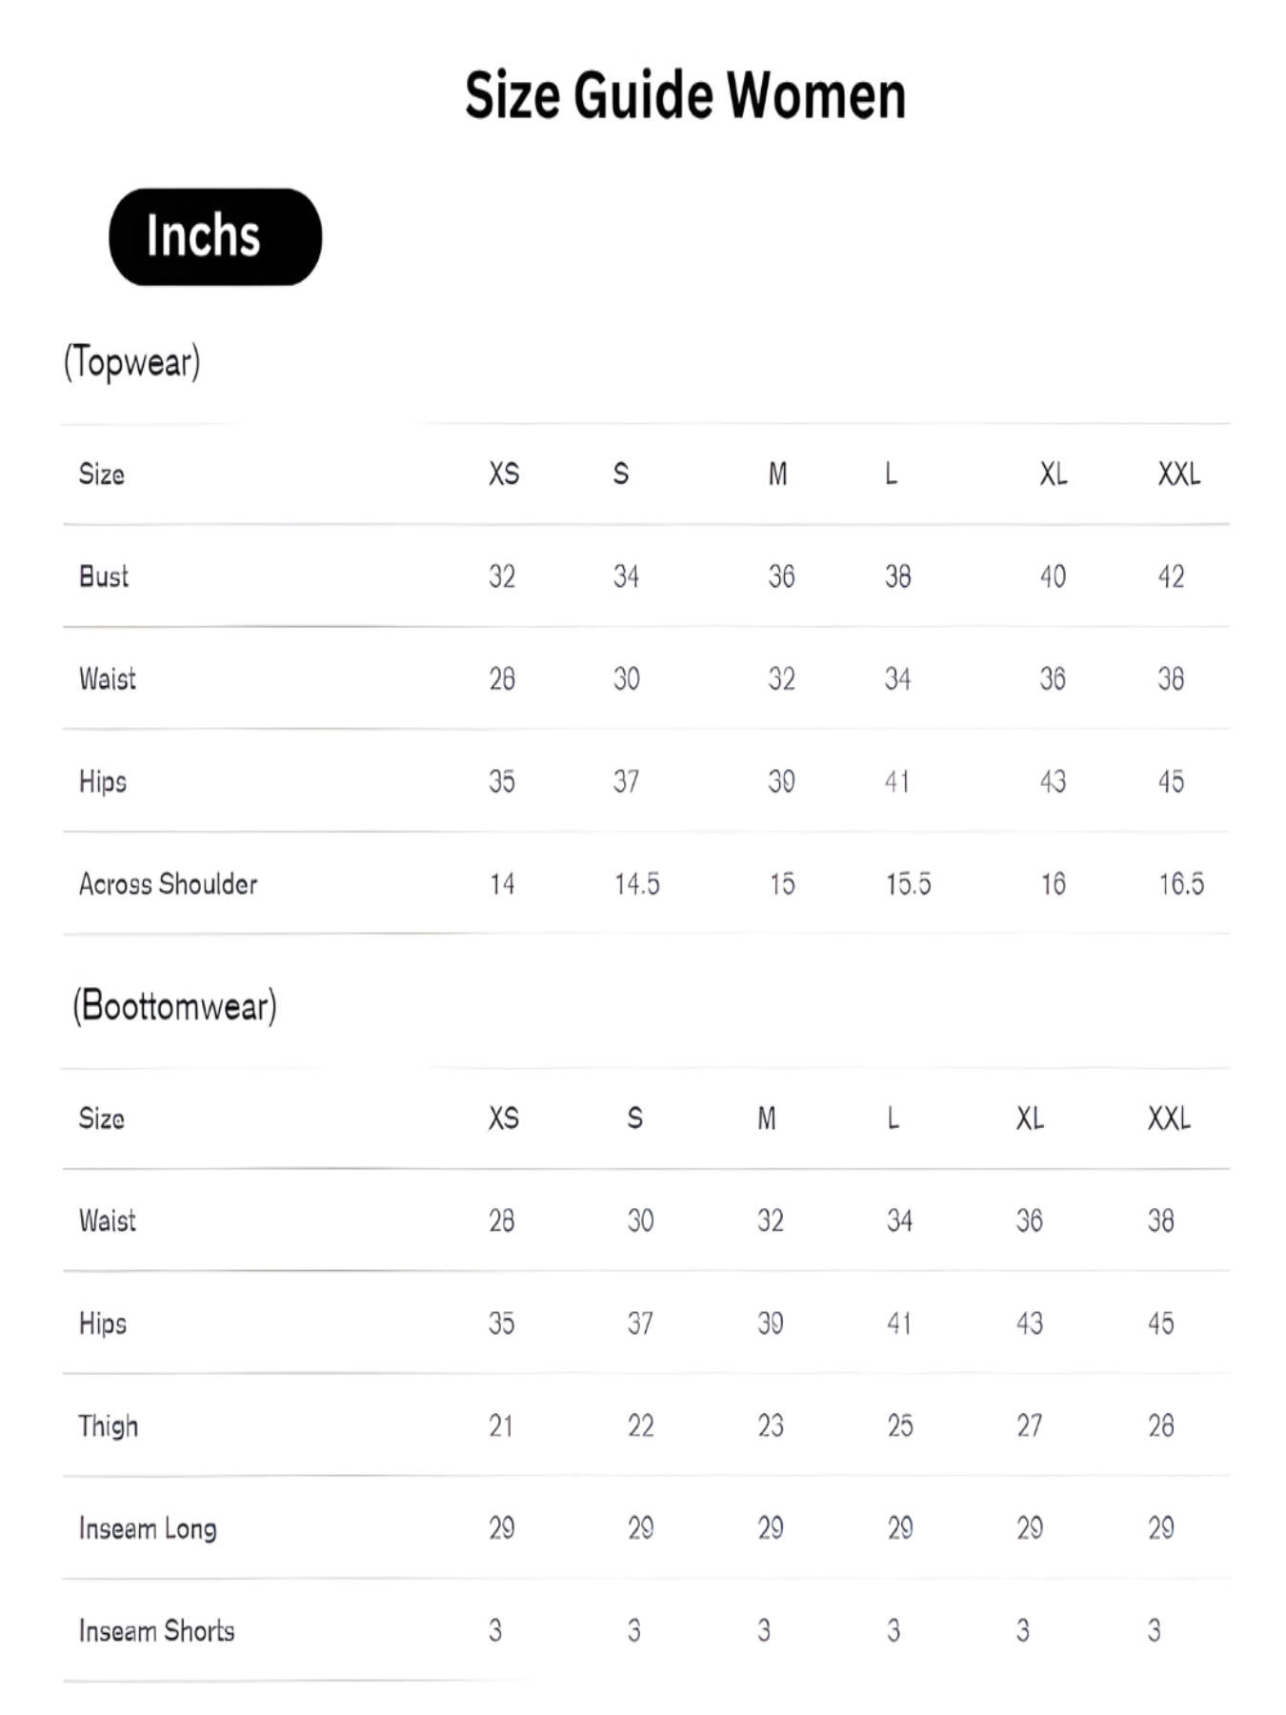Click the Thigh row label
Image resolution: width=1286 pixels, height=1715 pixels.
[x=109, y=1426]
